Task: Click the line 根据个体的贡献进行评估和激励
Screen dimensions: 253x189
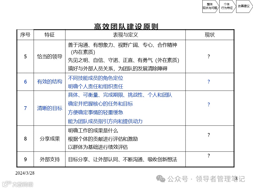Action: click(103, 139)
